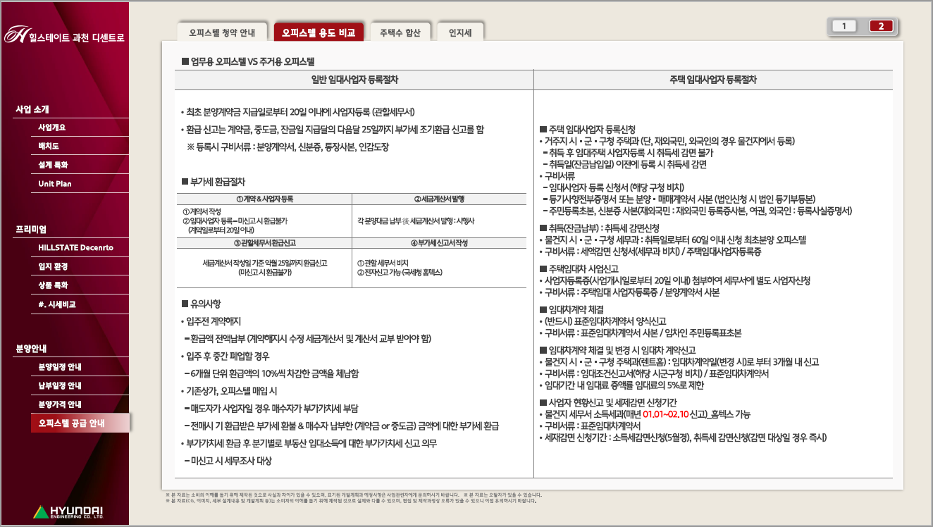Click the 업무용 오피스텔 VS 주거용 오피스텔 title
The height and width of the screenshot is (527, 933).
tap(247, 63)
